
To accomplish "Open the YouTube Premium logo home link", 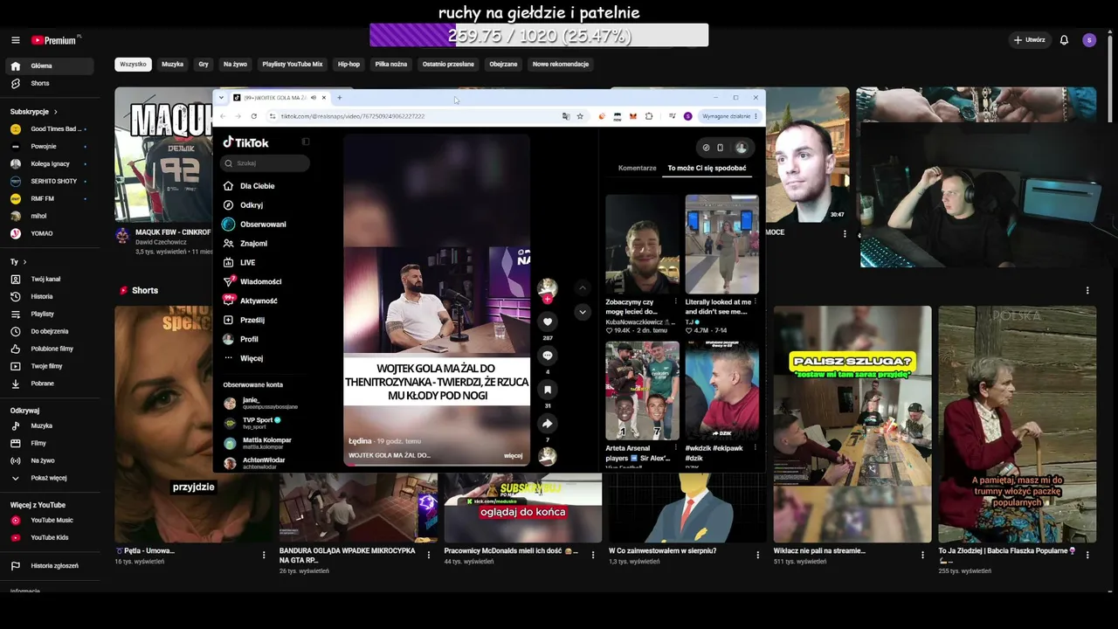I will point(55,40).
